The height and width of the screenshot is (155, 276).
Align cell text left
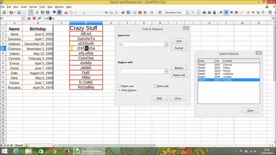point(221,12)
